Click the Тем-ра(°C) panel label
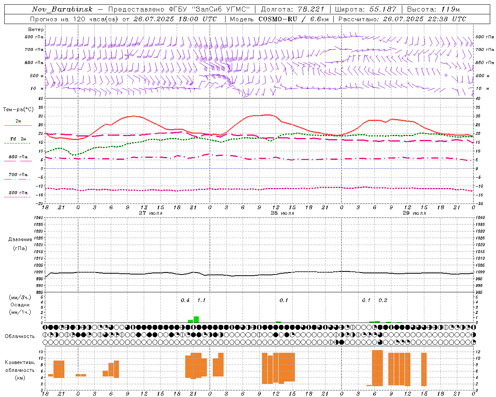The height and width of the screenshot is (397, 496). click(18, 110)
